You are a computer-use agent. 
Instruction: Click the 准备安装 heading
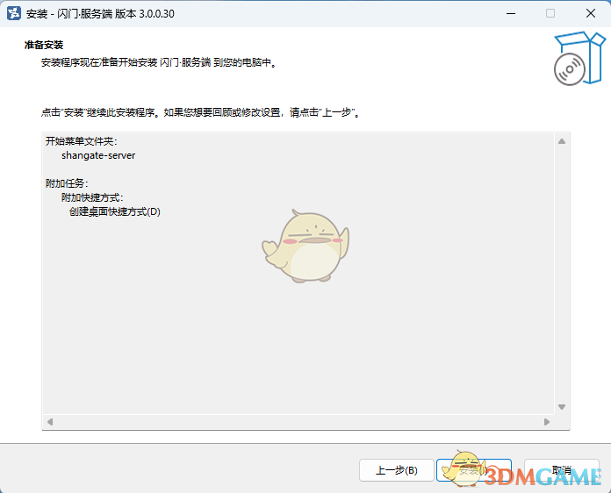coord(44,45)
